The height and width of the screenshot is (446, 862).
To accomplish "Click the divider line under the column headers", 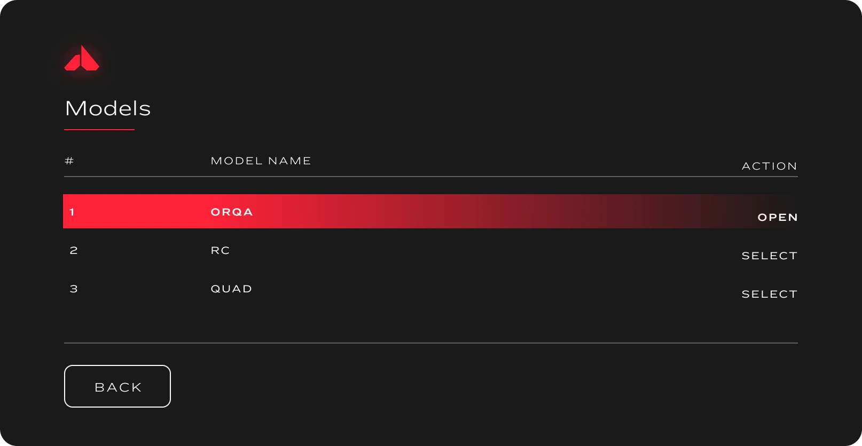I will [430, 177].
